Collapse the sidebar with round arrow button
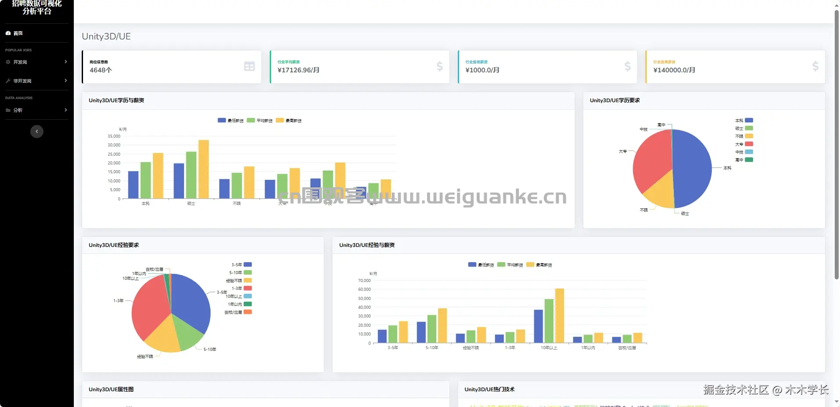Image resolution: width=840 pixels, height=407 pixels. pyautogui.click(x=37, y=131)
